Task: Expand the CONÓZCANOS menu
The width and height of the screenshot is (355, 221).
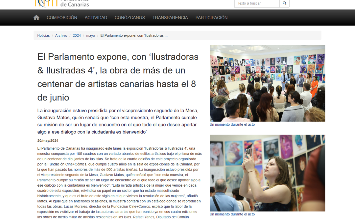Action: pos(130,18)
